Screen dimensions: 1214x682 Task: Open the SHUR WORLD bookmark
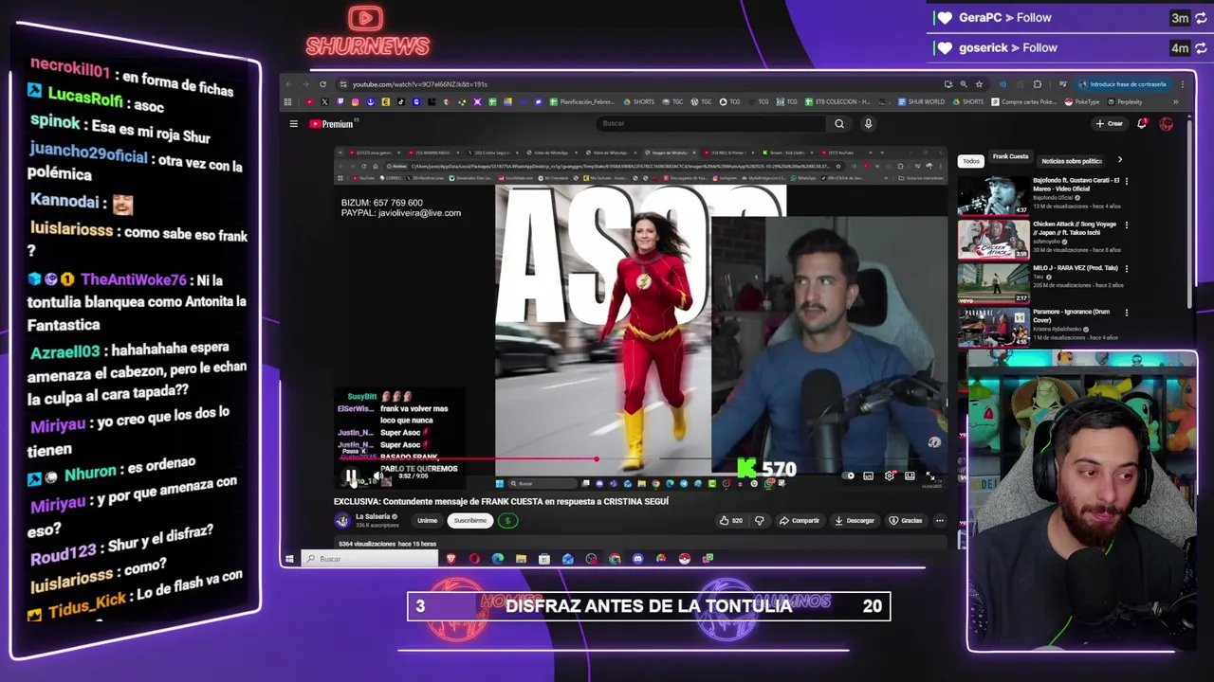(x=921, y=101)
